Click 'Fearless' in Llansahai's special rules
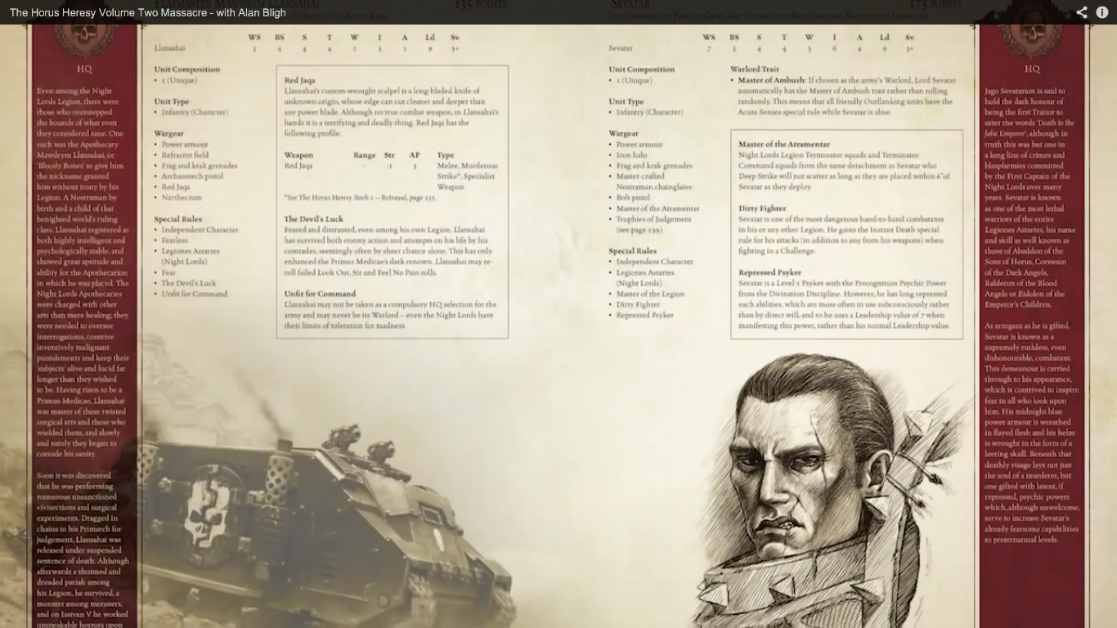Image resolution: width=1117 pixels, height=628 pixels. click(x=175, y=240)
